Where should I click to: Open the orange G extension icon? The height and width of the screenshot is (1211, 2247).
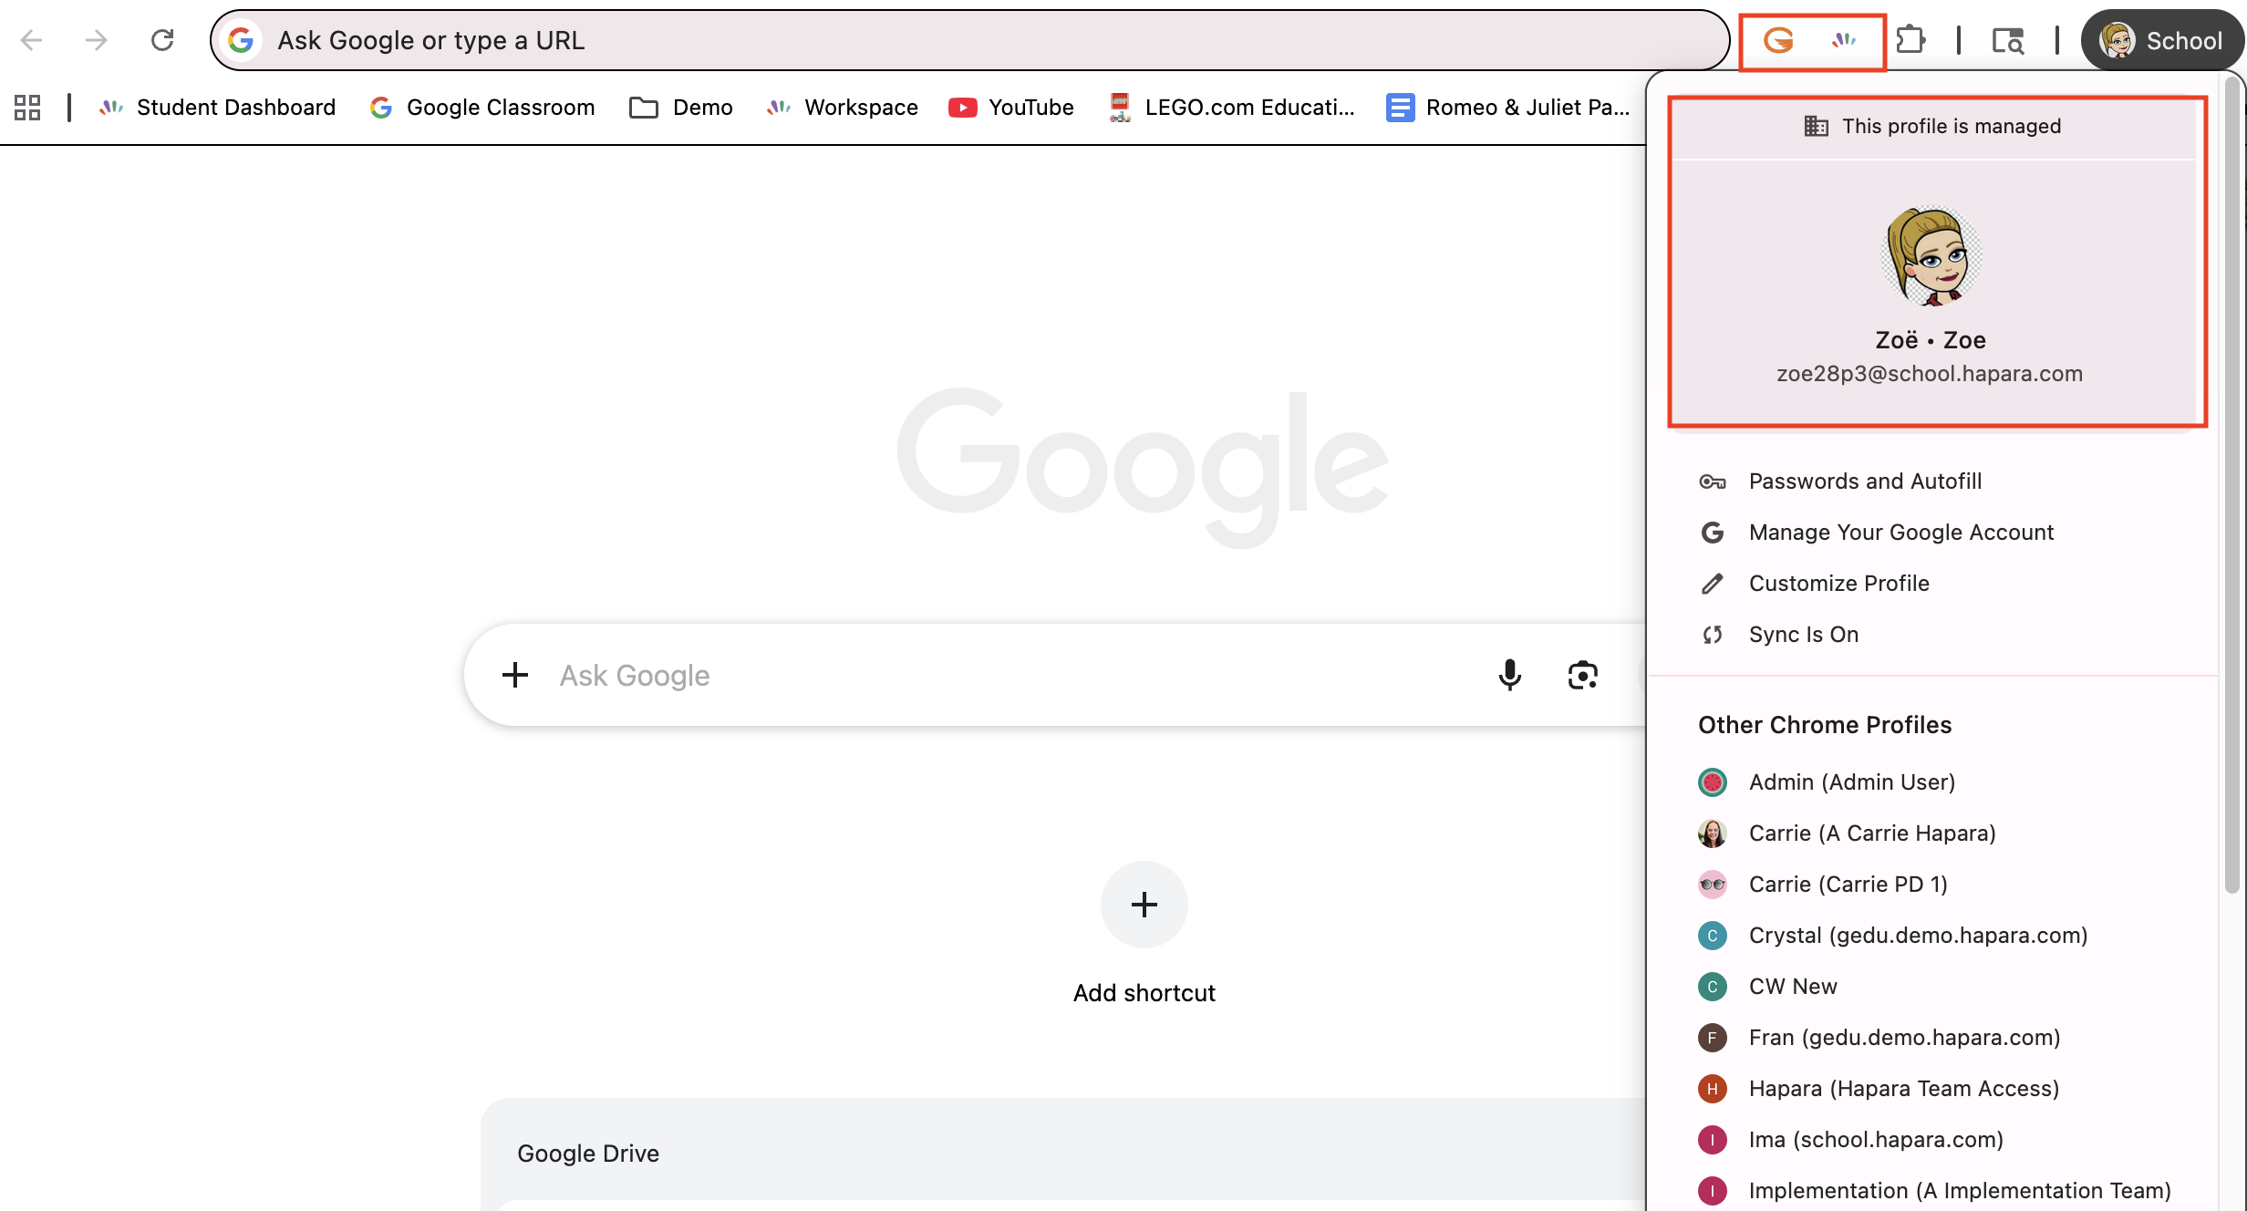pyautogui.click(x=1779, y=40)
